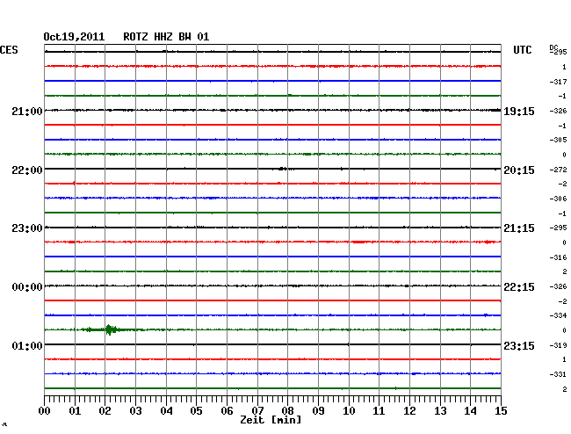Click the minute 08 tick label on axis

click(x=287, y=411)
